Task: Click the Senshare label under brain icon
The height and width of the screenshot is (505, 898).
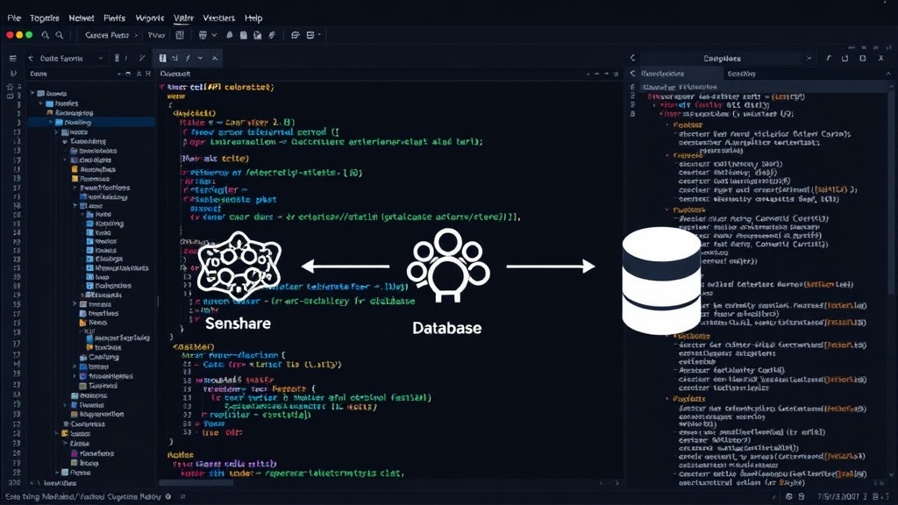Action: point(238,324)
